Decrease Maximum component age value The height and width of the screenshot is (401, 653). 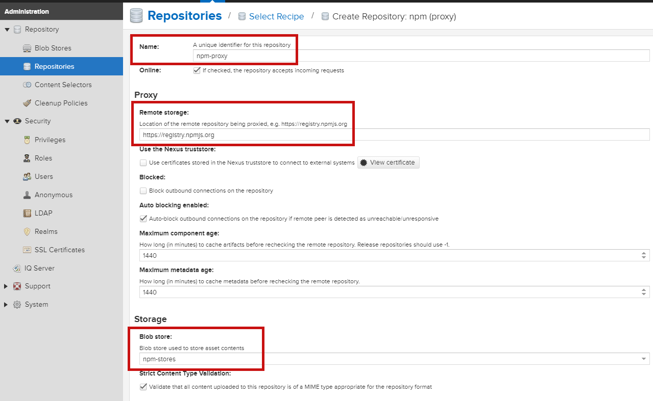tap(644, 258)
